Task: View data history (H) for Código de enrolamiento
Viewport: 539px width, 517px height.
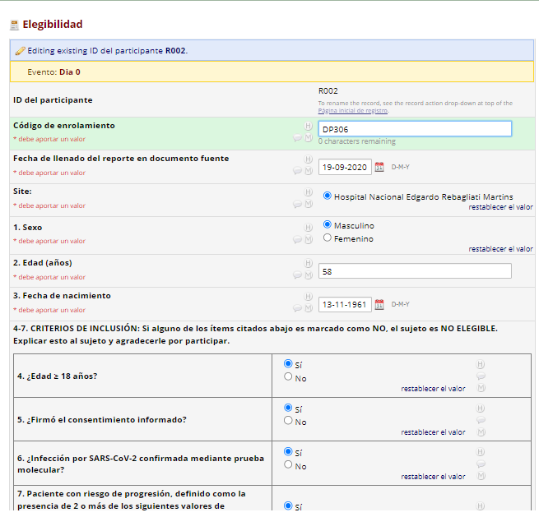Action: click(x=309, y=127)
